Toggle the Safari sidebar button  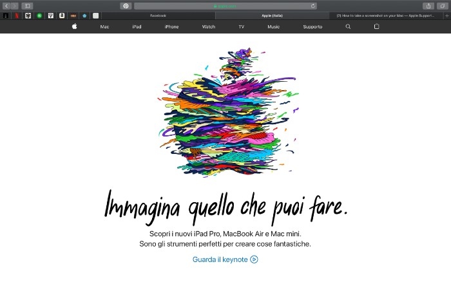click(x=27, y=6)
